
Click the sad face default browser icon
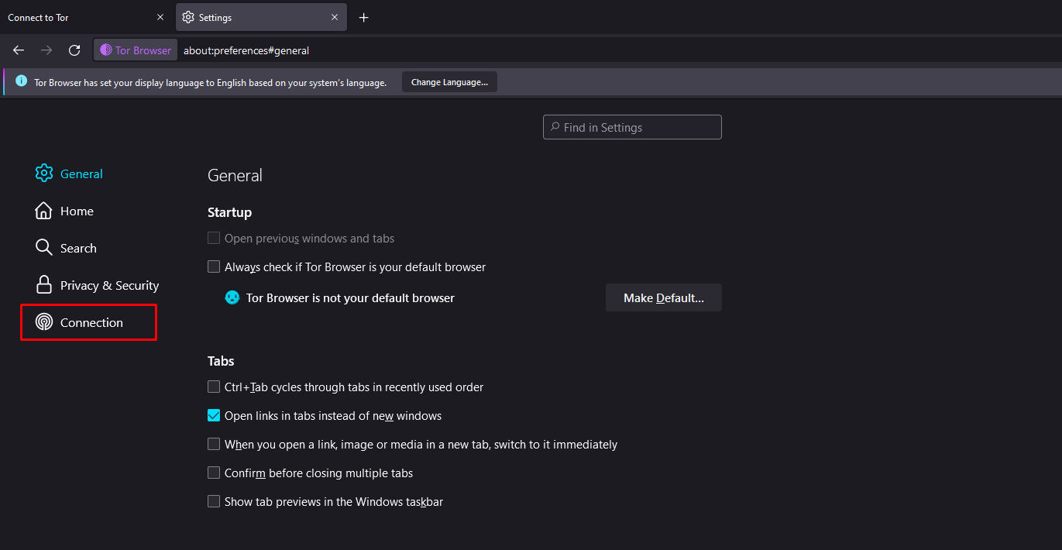[x=232, y=297]
